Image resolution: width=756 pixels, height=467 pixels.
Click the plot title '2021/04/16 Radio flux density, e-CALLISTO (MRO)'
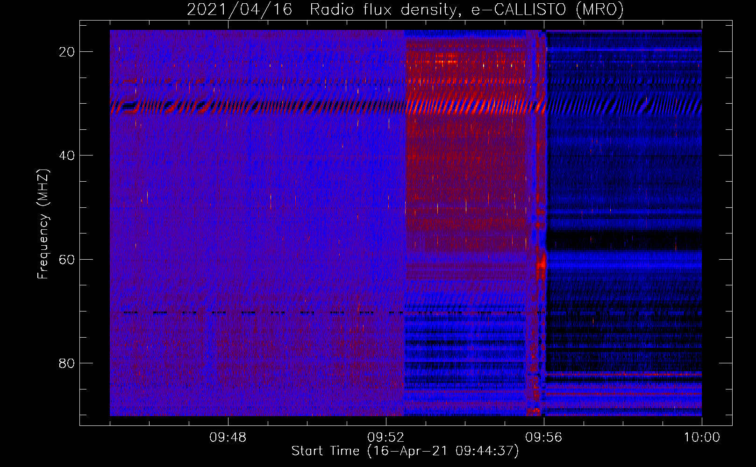(405, 9)
